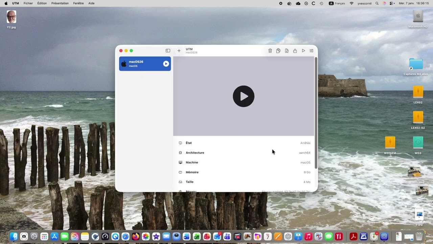Click the Mémoire row label
The image size is (433, 244).
[192, 172]
